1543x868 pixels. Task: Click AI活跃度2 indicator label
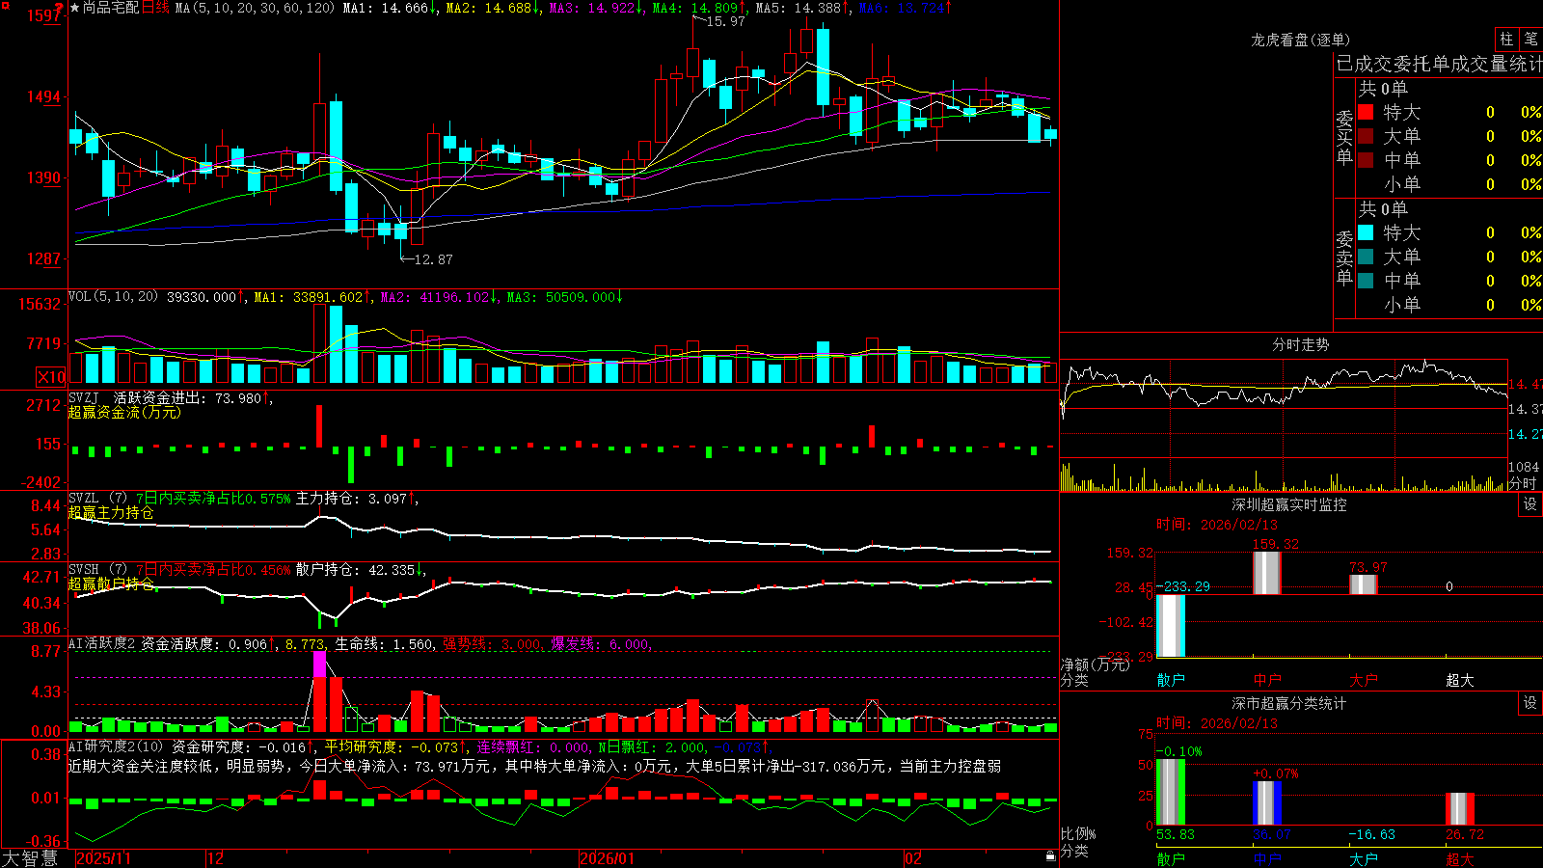pos(102,644)
